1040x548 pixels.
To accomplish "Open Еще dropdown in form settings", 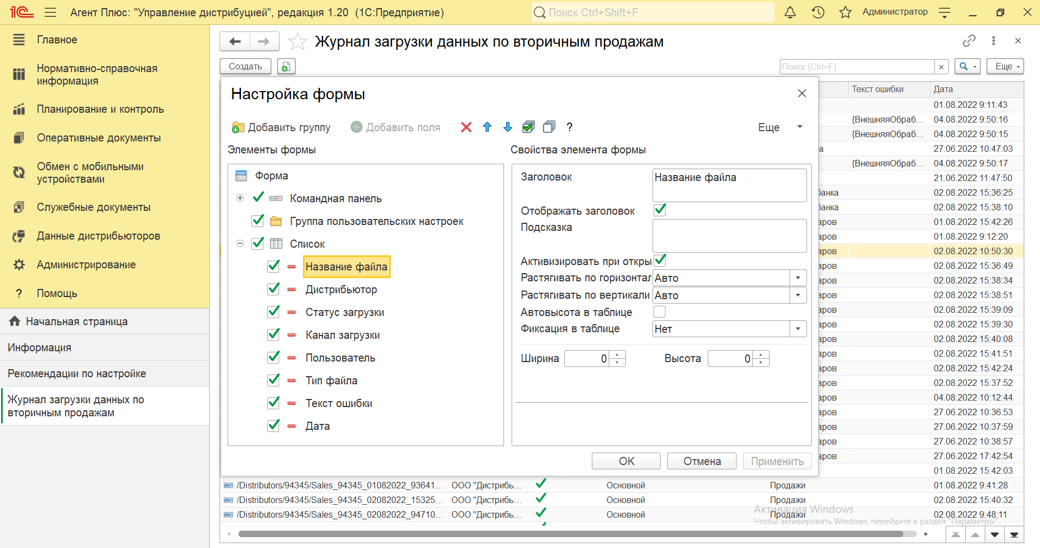I will 780,127.
